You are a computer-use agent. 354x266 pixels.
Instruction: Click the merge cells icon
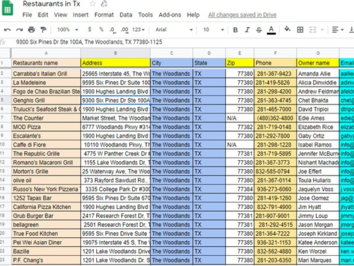[313, 30]
